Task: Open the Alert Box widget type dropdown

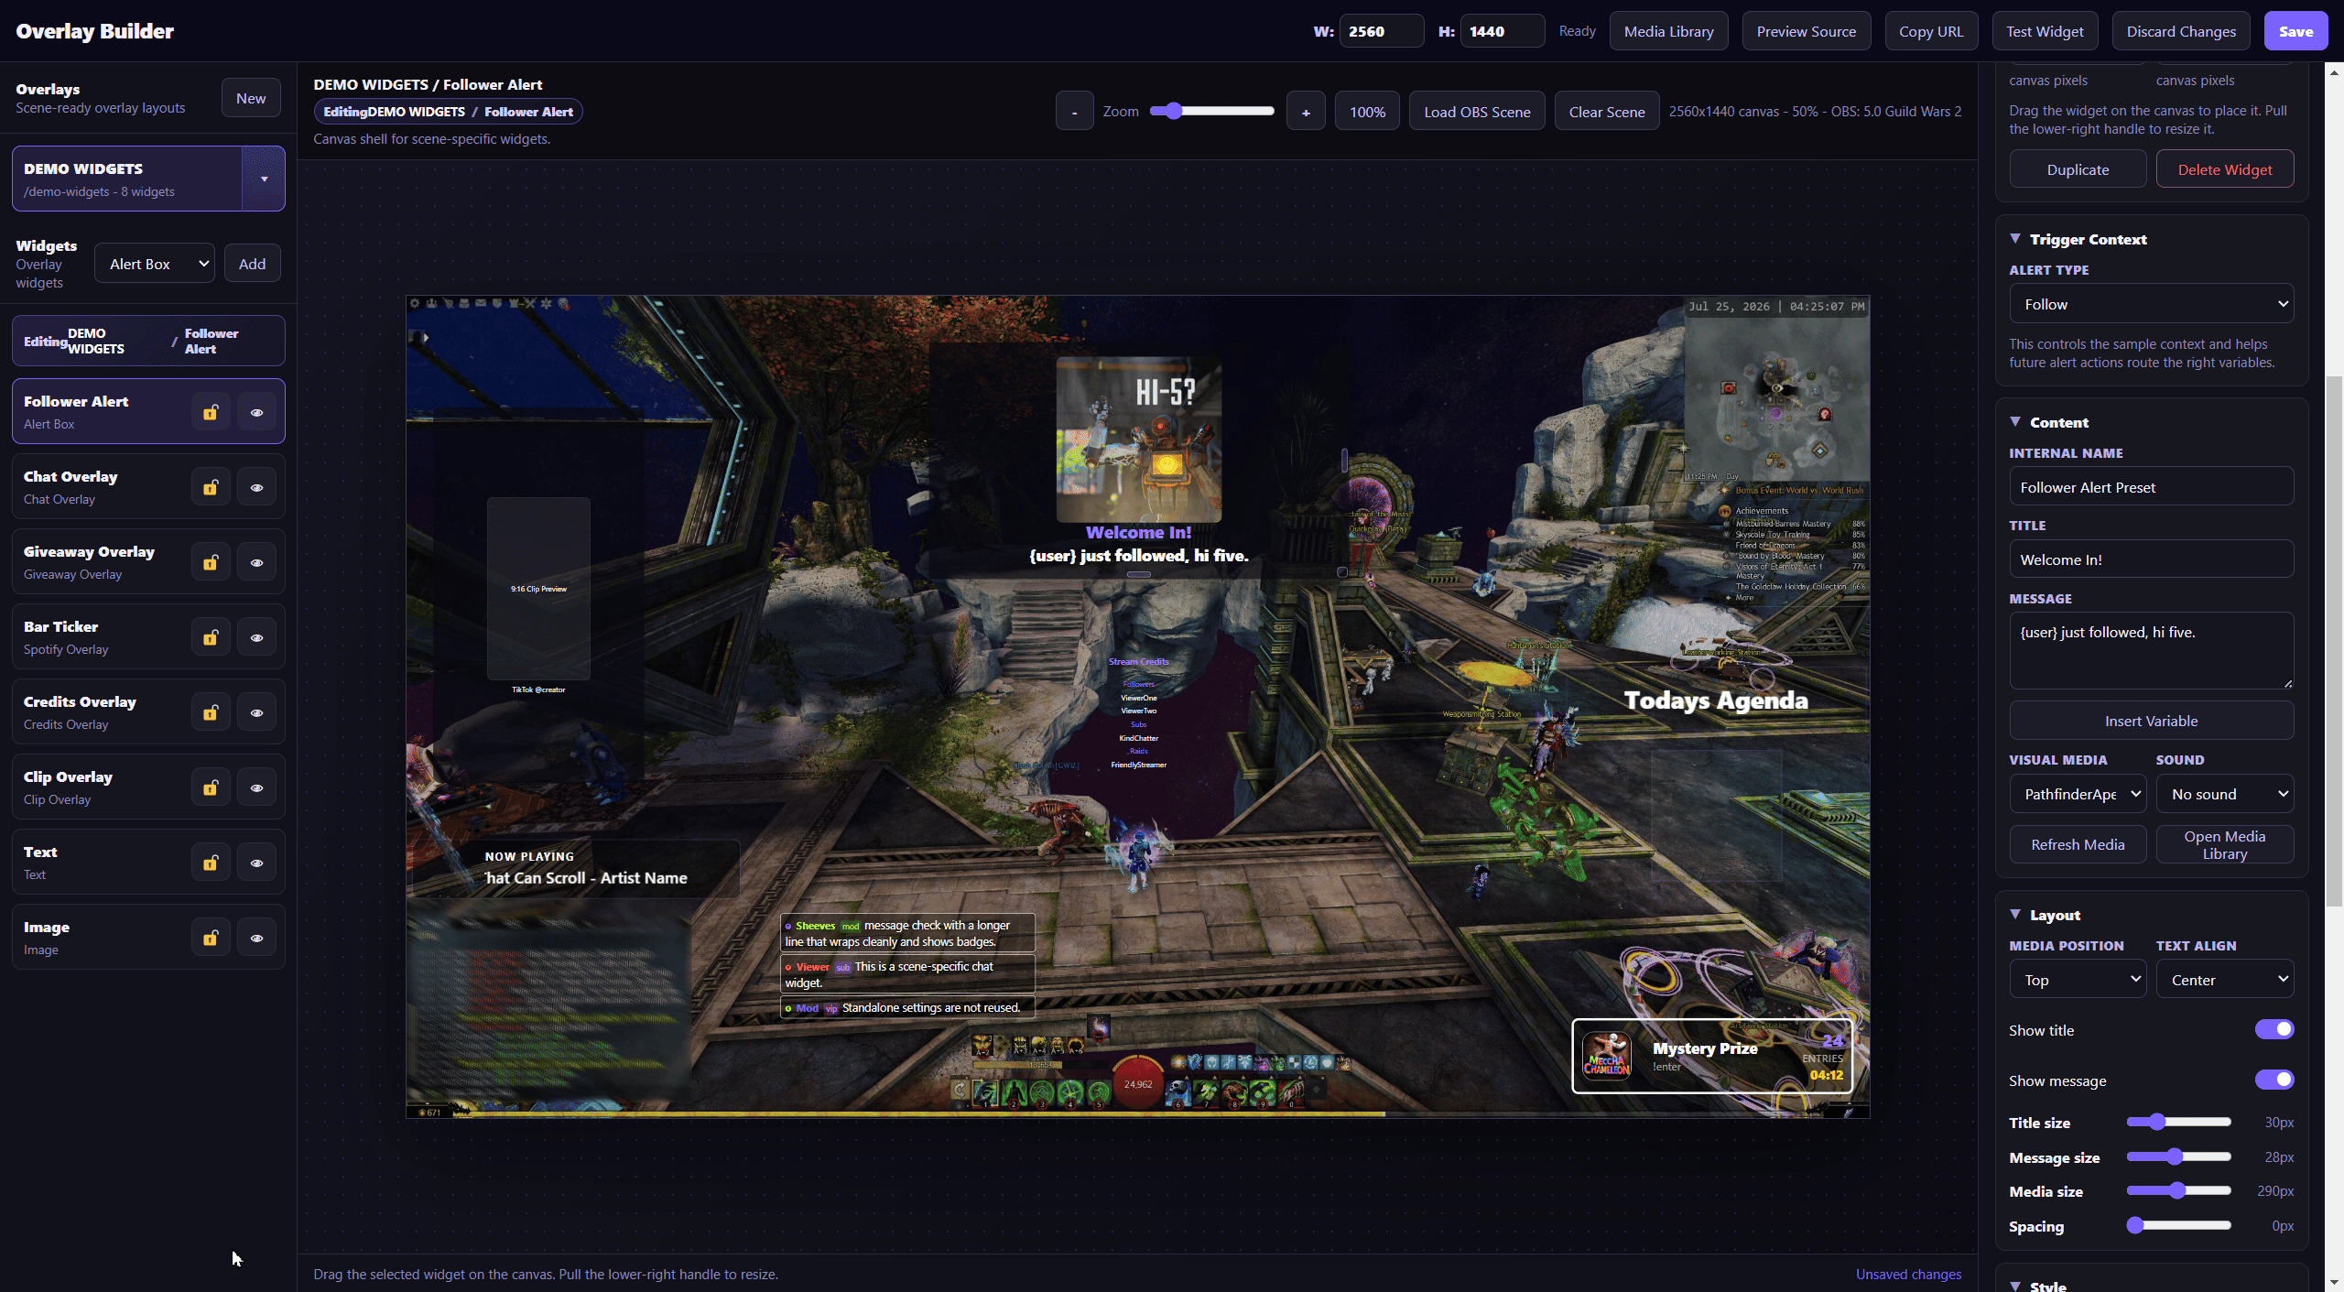Action: [x=155, y=264]
